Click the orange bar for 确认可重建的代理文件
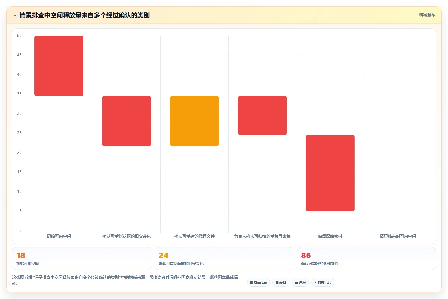 point(195,121)
